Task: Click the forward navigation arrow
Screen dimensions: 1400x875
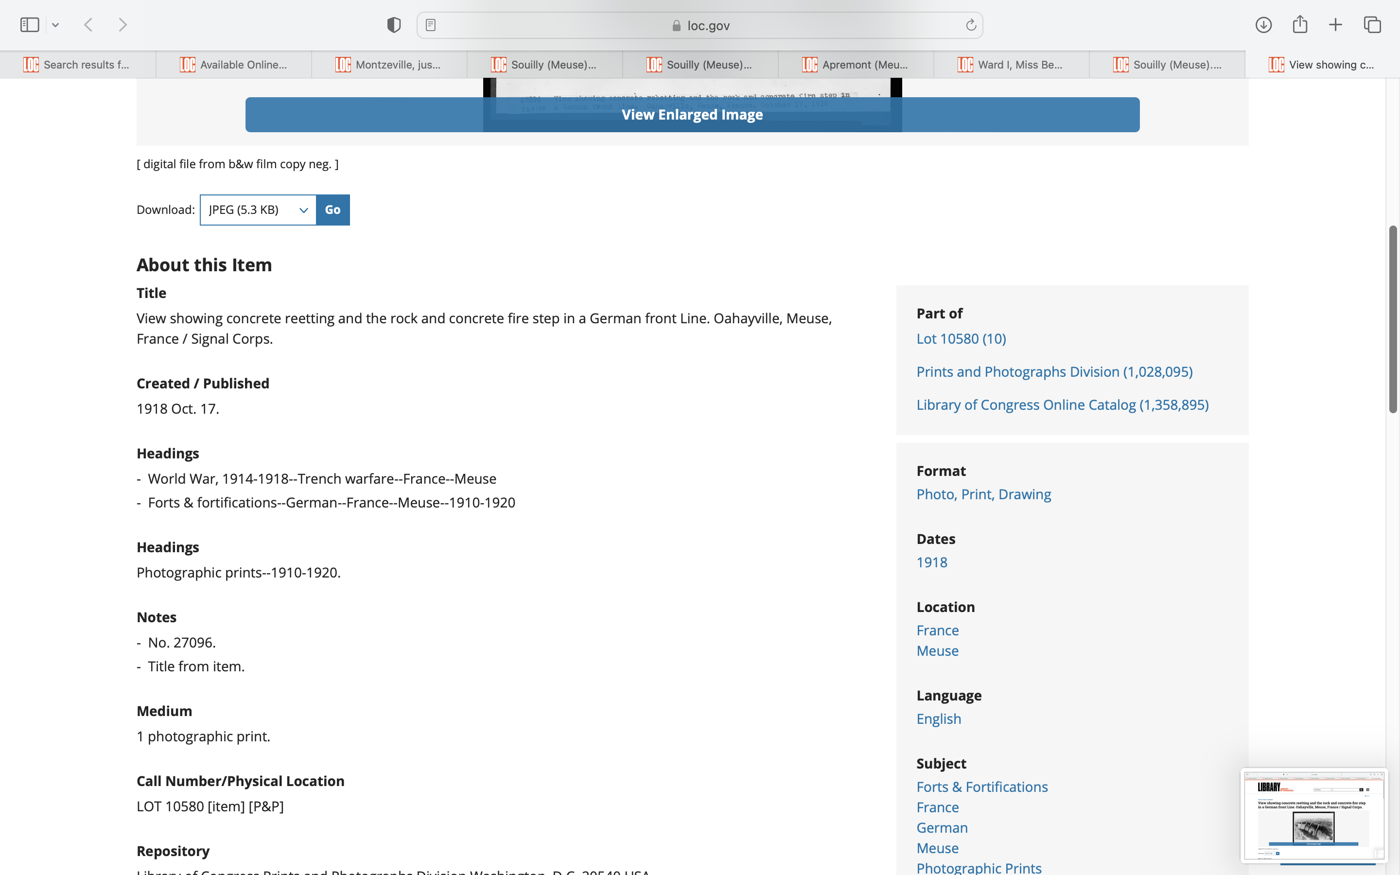Action: [122, 25]
